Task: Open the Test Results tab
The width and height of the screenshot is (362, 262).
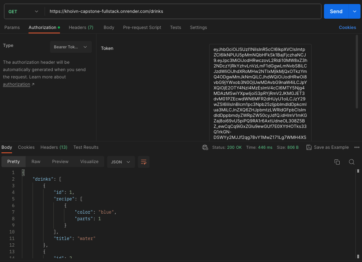Action: click(86, 147)
